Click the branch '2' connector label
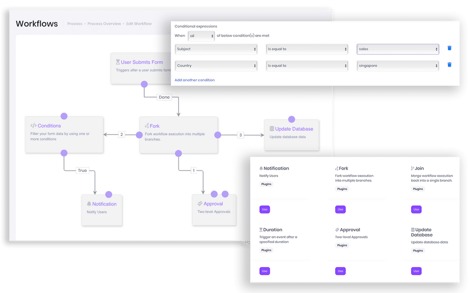Screen dimensions: 471x293 pyautogui.click(x=121, y=134)
